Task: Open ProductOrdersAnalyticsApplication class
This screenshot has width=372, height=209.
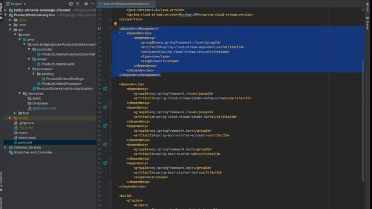Action: 65,89
